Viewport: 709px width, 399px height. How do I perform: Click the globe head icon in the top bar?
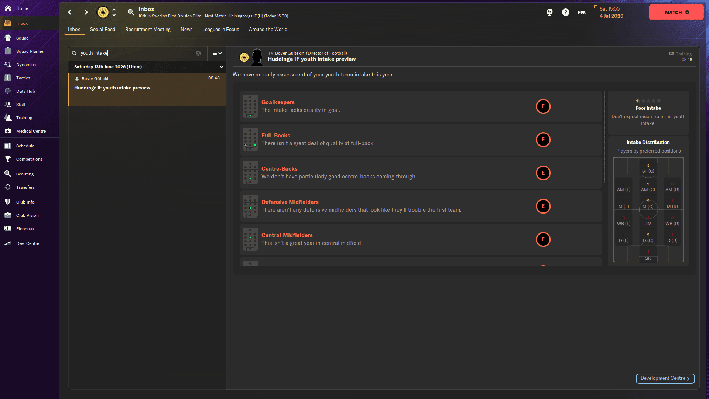550,12
